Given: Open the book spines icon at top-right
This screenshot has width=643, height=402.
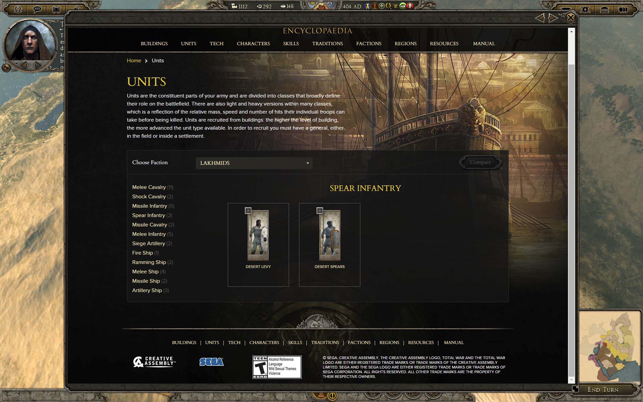Looking at the screenshot, I should click(x=623, y=9).
